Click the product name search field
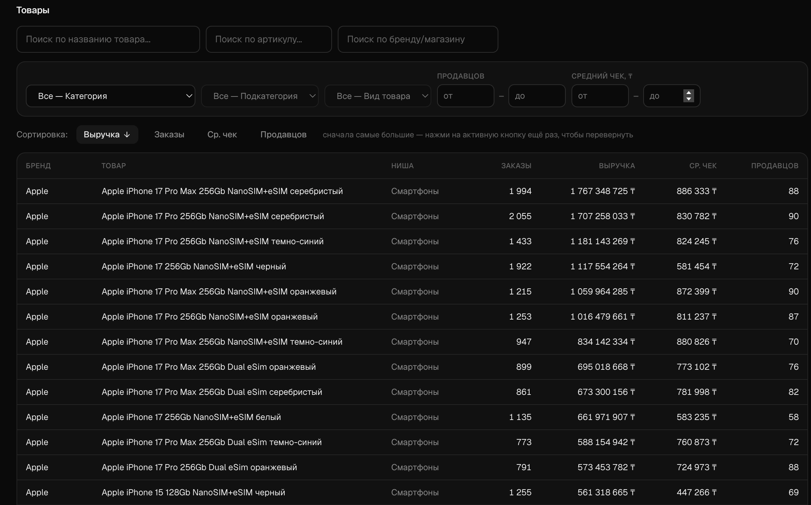The image size is (811, 505). pos(108,39)
